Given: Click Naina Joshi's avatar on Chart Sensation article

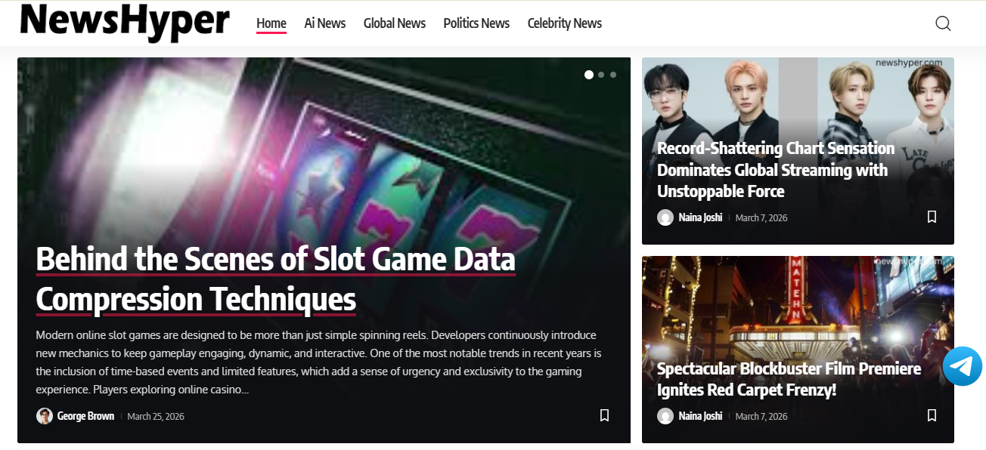Looking at the screenshot, I should (x=665, y=217).
